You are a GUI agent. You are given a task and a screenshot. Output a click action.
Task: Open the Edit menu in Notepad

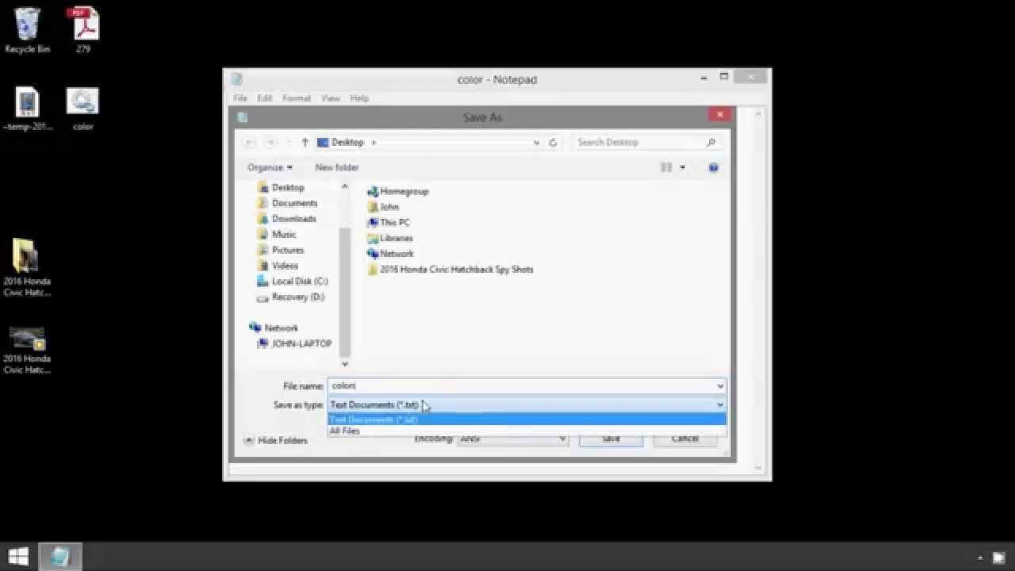pos(265,98)
